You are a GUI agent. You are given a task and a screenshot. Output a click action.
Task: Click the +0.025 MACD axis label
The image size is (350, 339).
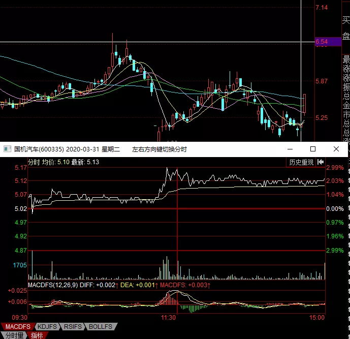point(17,291)
